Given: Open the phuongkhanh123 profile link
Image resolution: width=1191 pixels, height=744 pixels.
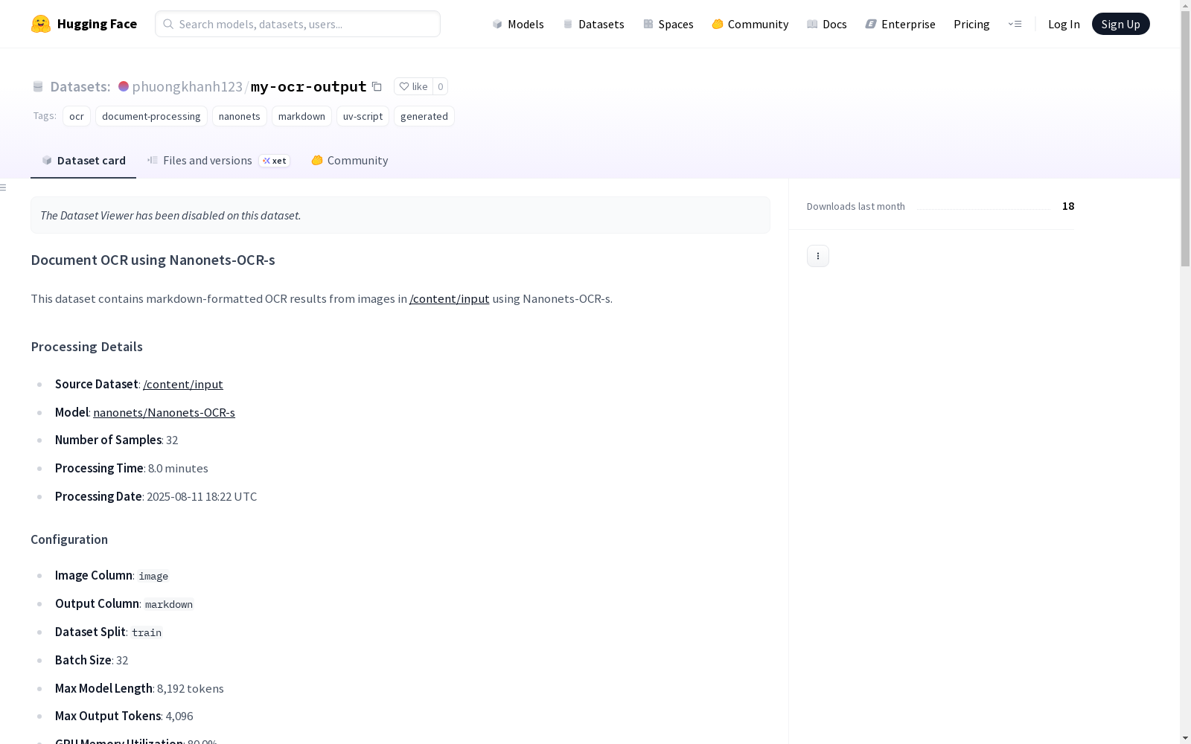Looking at the screenshot, I should click(188, 86).
